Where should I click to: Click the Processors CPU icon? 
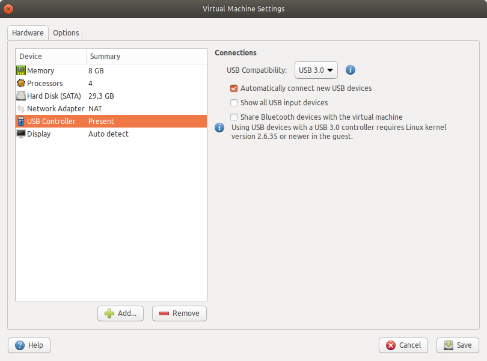pyautogui.click(x=21, y=84)
